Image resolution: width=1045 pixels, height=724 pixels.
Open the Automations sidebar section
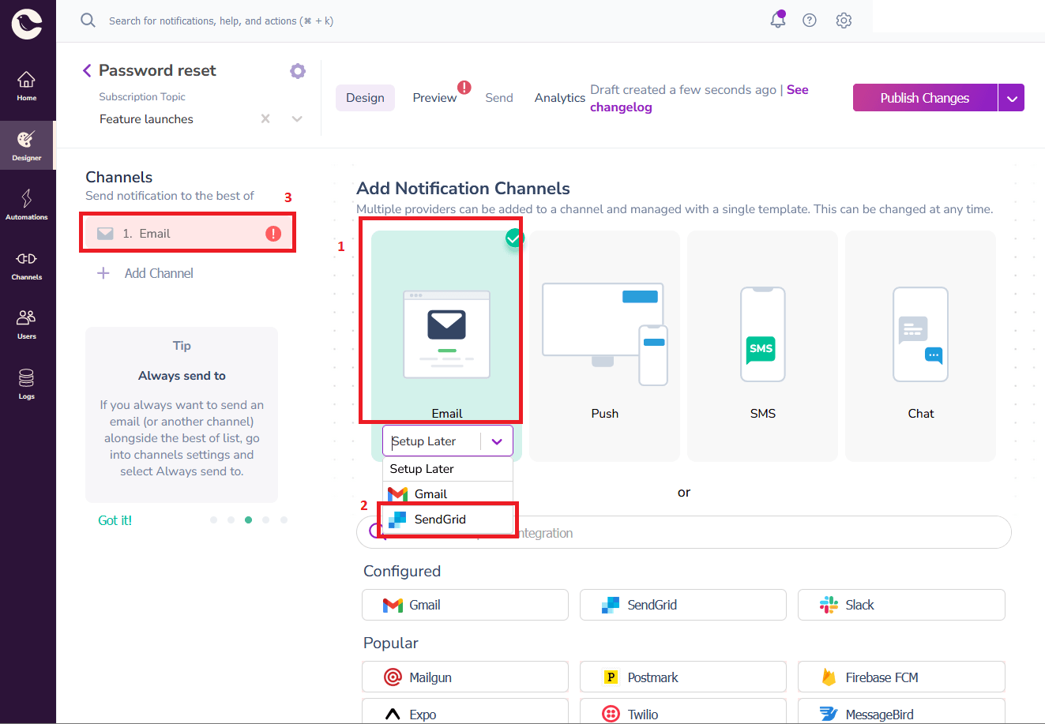click(x=27, y=205)
